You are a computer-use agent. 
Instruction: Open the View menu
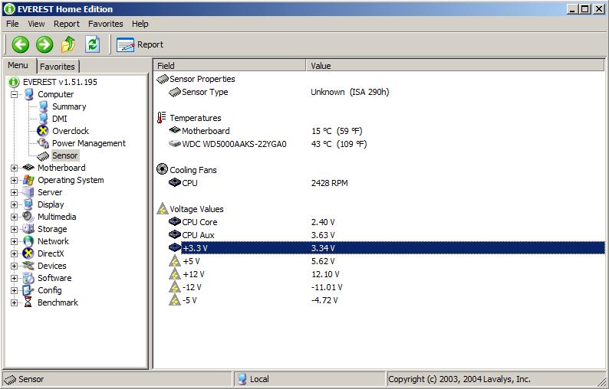pos(36,24)
